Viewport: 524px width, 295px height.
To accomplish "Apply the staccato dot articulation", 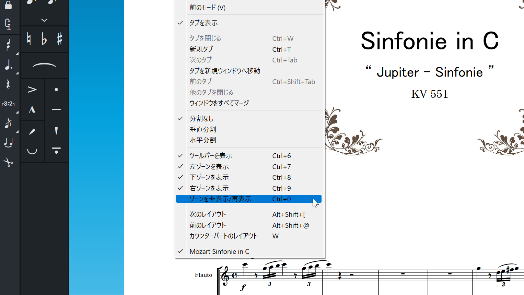I will pos(56,90).
